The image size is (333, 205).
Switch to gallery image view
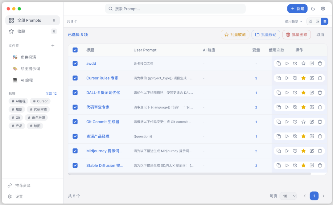pyautogui.click(x=318, y=22)
